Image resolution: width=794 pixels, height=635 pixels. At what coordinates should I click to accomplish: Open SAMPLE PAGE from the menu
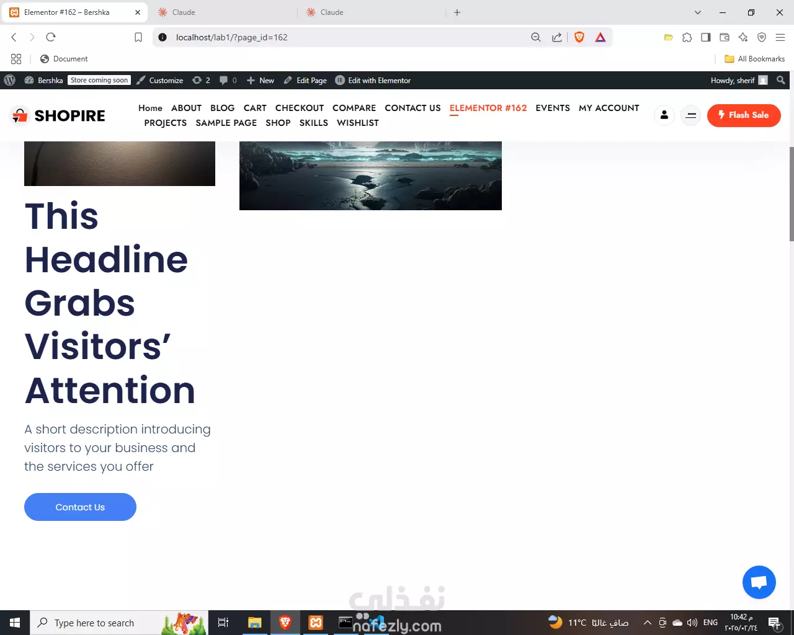coord(226,123)
